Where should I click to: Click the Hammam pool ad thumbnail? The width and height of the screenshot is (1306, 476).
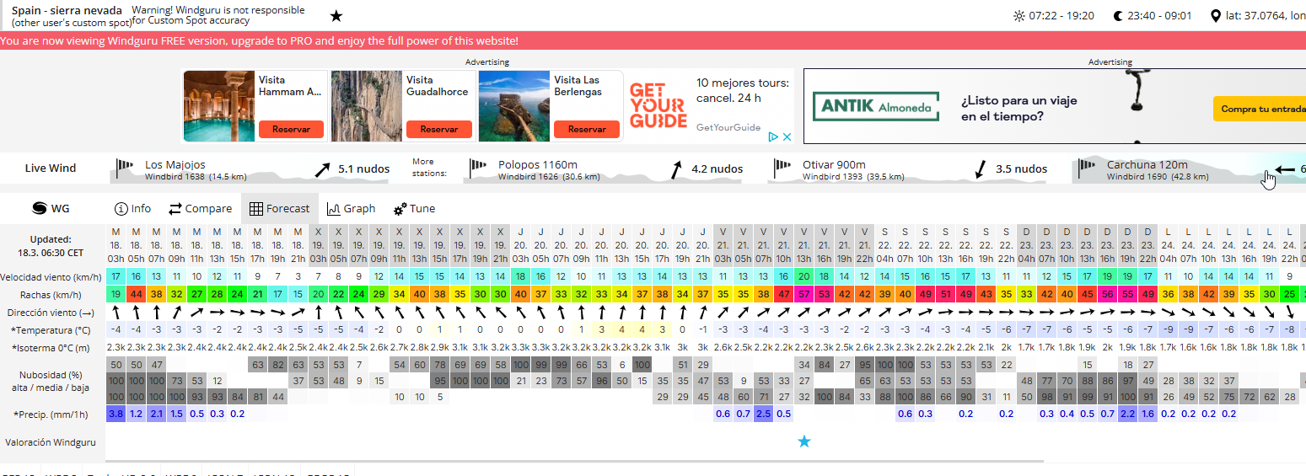[x=218, y=106]
